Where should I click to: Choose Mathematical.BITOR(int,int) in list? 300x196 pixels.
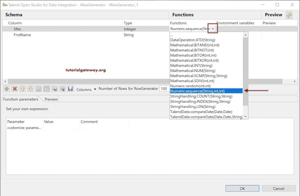pyautogui.click(x=206, y=55)
